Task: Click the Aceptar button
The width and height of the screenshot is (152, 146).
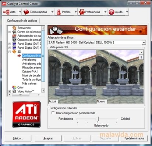Action: (x=48, y=138)
